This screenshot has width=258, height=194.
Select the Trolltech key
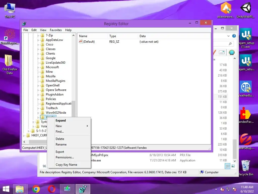52,108
